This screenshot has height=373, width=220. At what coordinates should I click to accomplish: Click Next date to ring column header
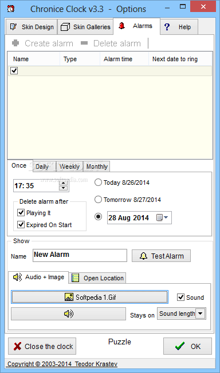pyautogui.click(x=180, y=59)
